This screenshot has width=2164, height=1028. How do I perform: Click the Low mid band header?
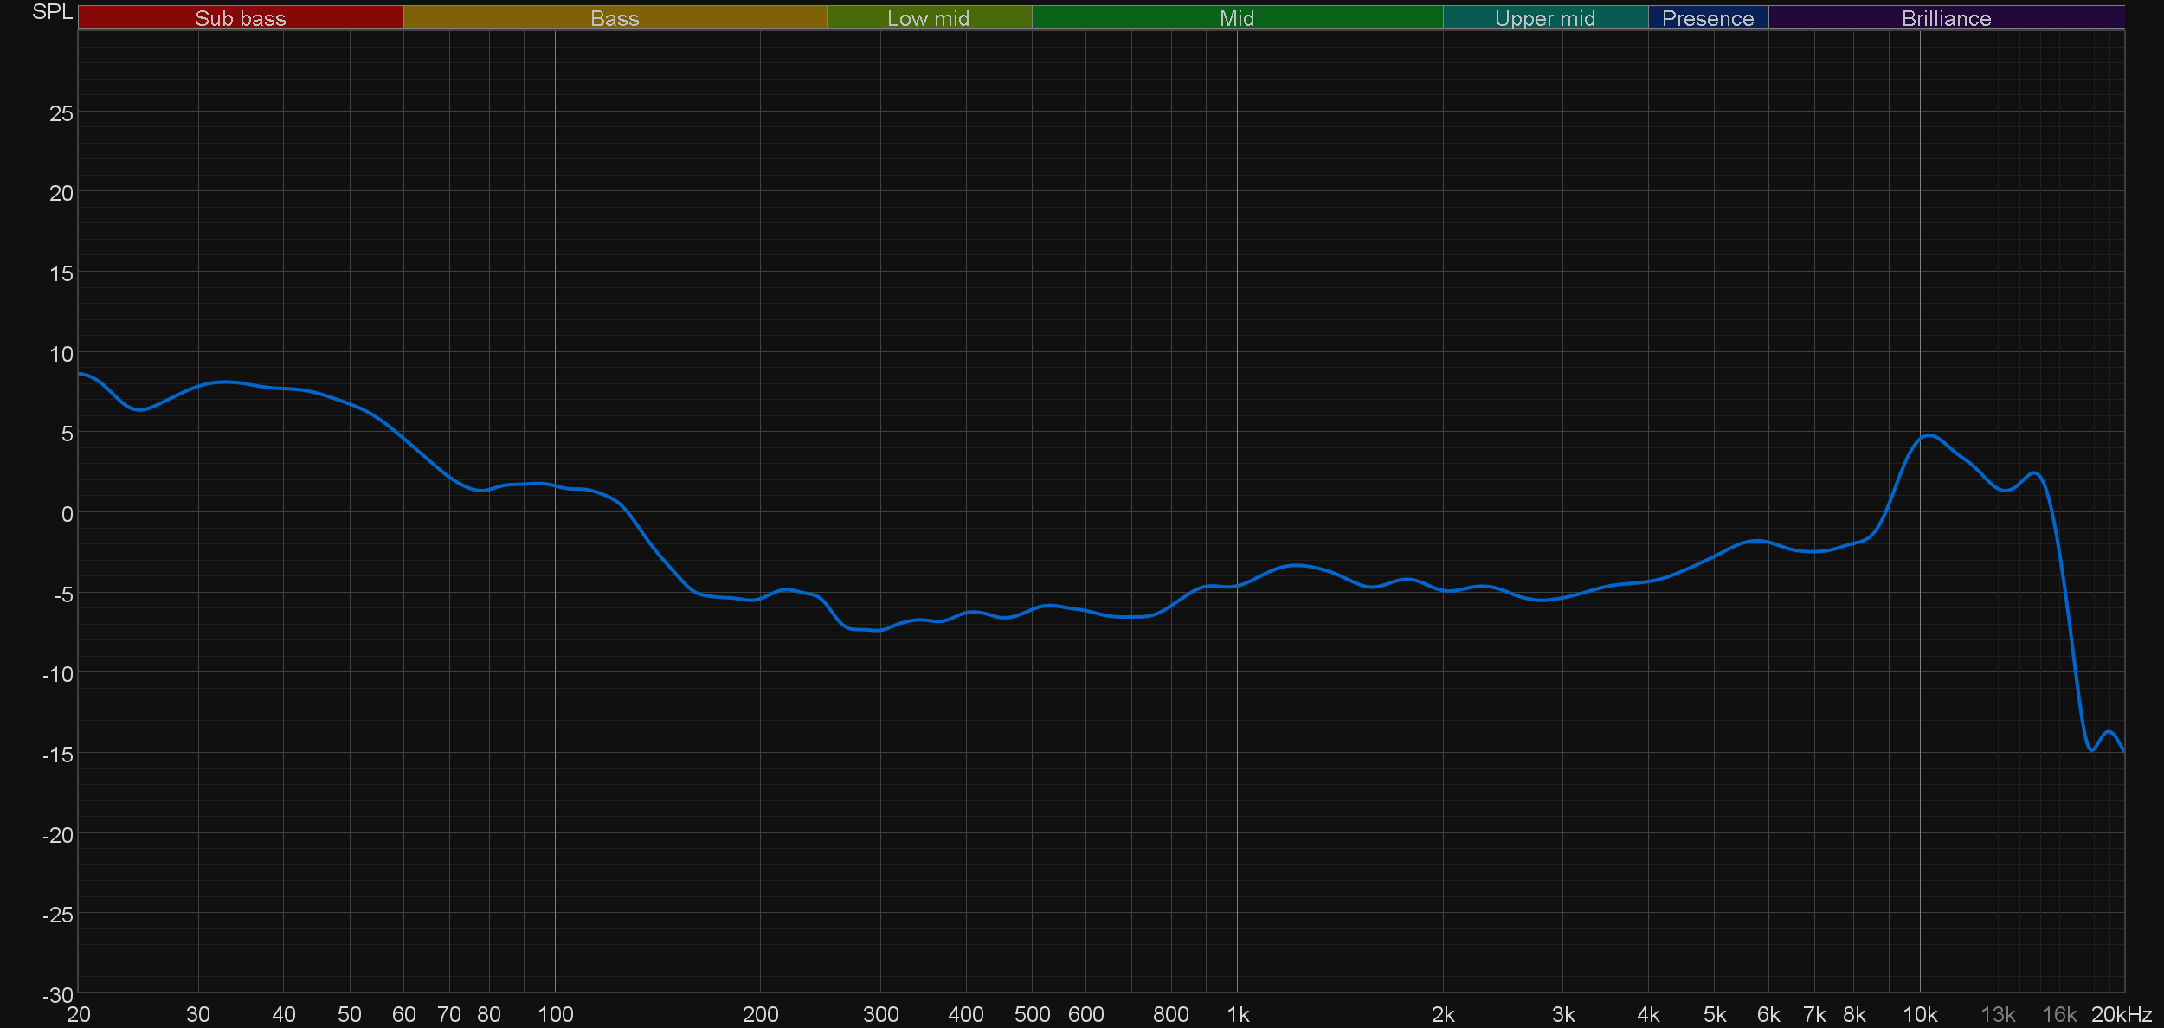click(x=928, y=18)
